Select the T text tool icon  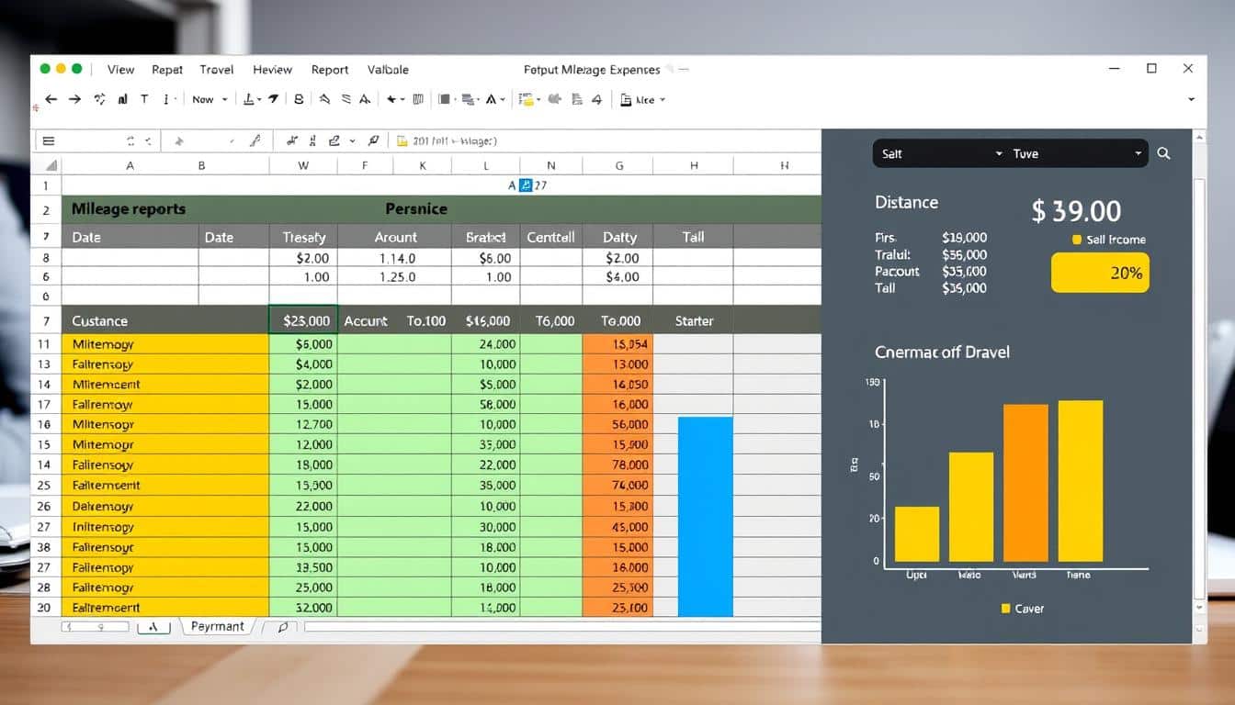pyautogui.click(x=144, y=99)
